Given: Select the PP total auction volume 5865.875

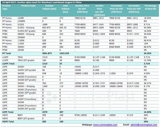Looking at the screenshot, I should tap(48, 53).
